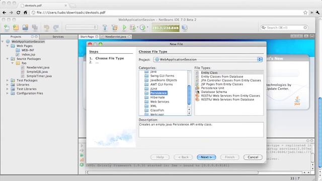Expand the Test Libraries node
322x181 pixels.
8,89
